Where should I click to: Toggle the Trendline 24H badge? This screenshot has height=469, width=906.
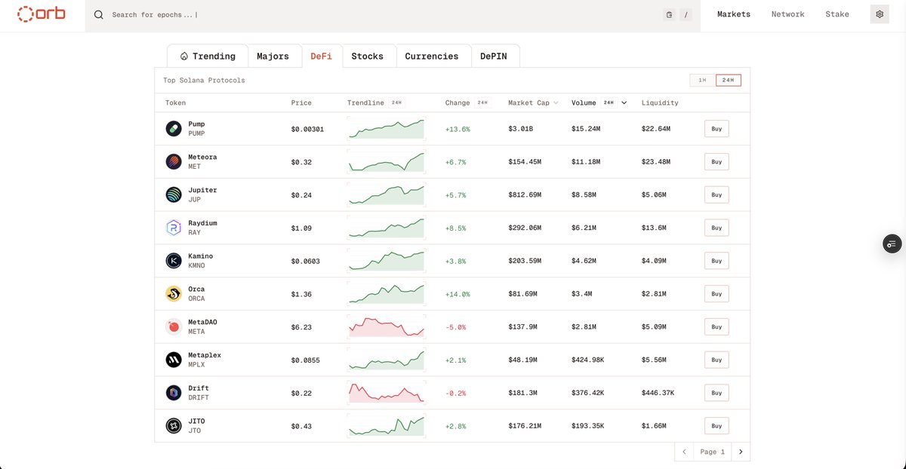tap(396, 103)
